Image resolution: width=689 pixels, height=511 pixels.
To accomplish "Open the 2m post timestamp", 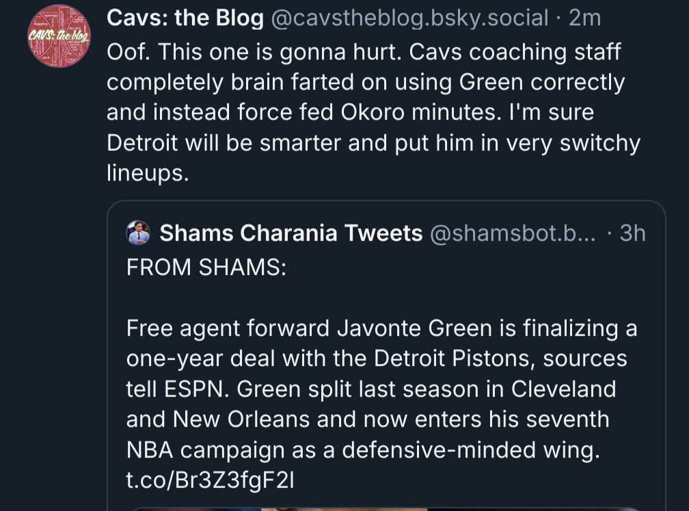I will pyautogui.click(x=584, y=18).
